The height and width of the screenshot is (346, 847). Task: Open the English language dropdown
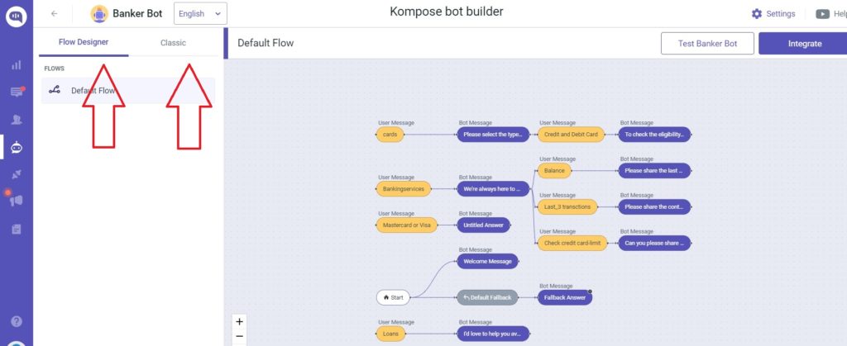[x=200, y=14]
